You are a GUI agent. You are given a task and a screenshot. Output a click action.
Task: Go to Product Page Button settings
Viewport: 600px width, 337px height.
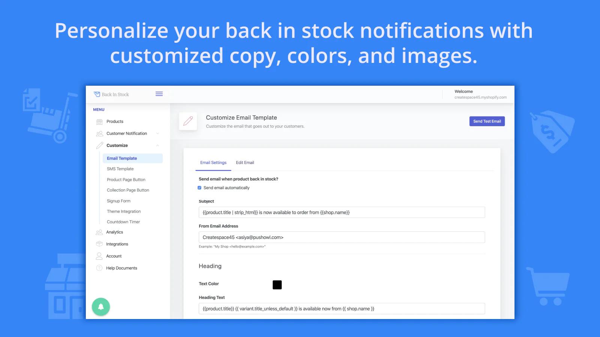126,180
